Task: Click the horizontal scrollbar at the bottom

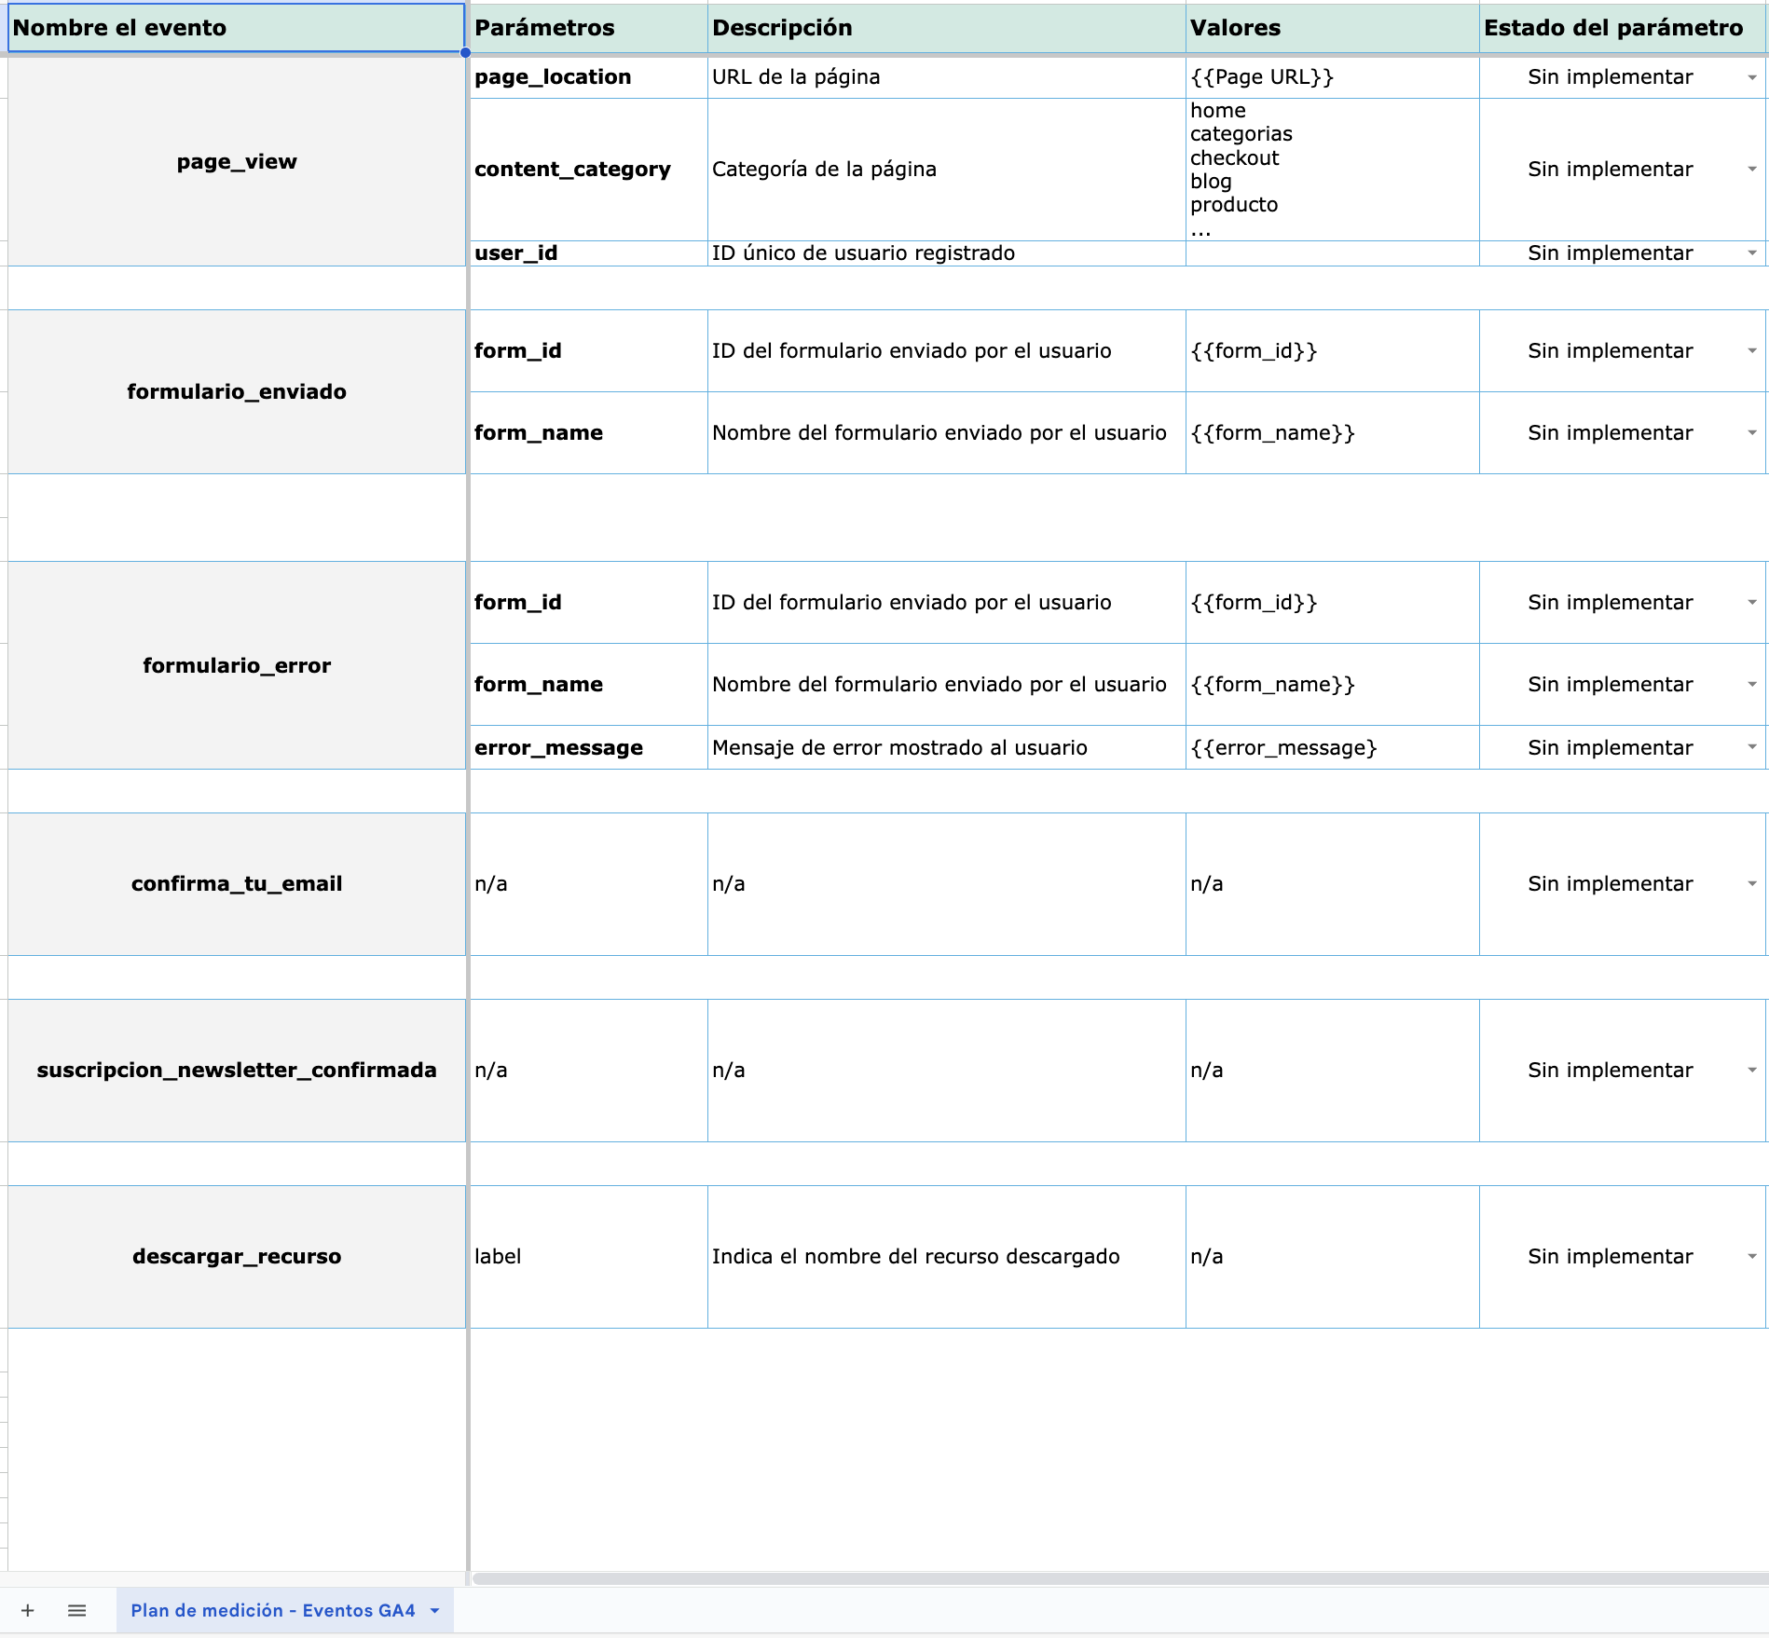Action: pos(1119,1578)
